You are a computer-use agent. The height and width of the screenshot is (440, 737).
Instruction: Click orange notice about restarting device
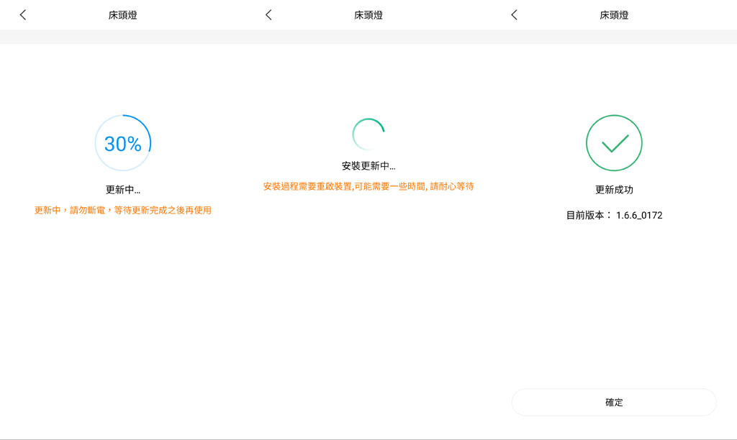(x=368, y=186)
